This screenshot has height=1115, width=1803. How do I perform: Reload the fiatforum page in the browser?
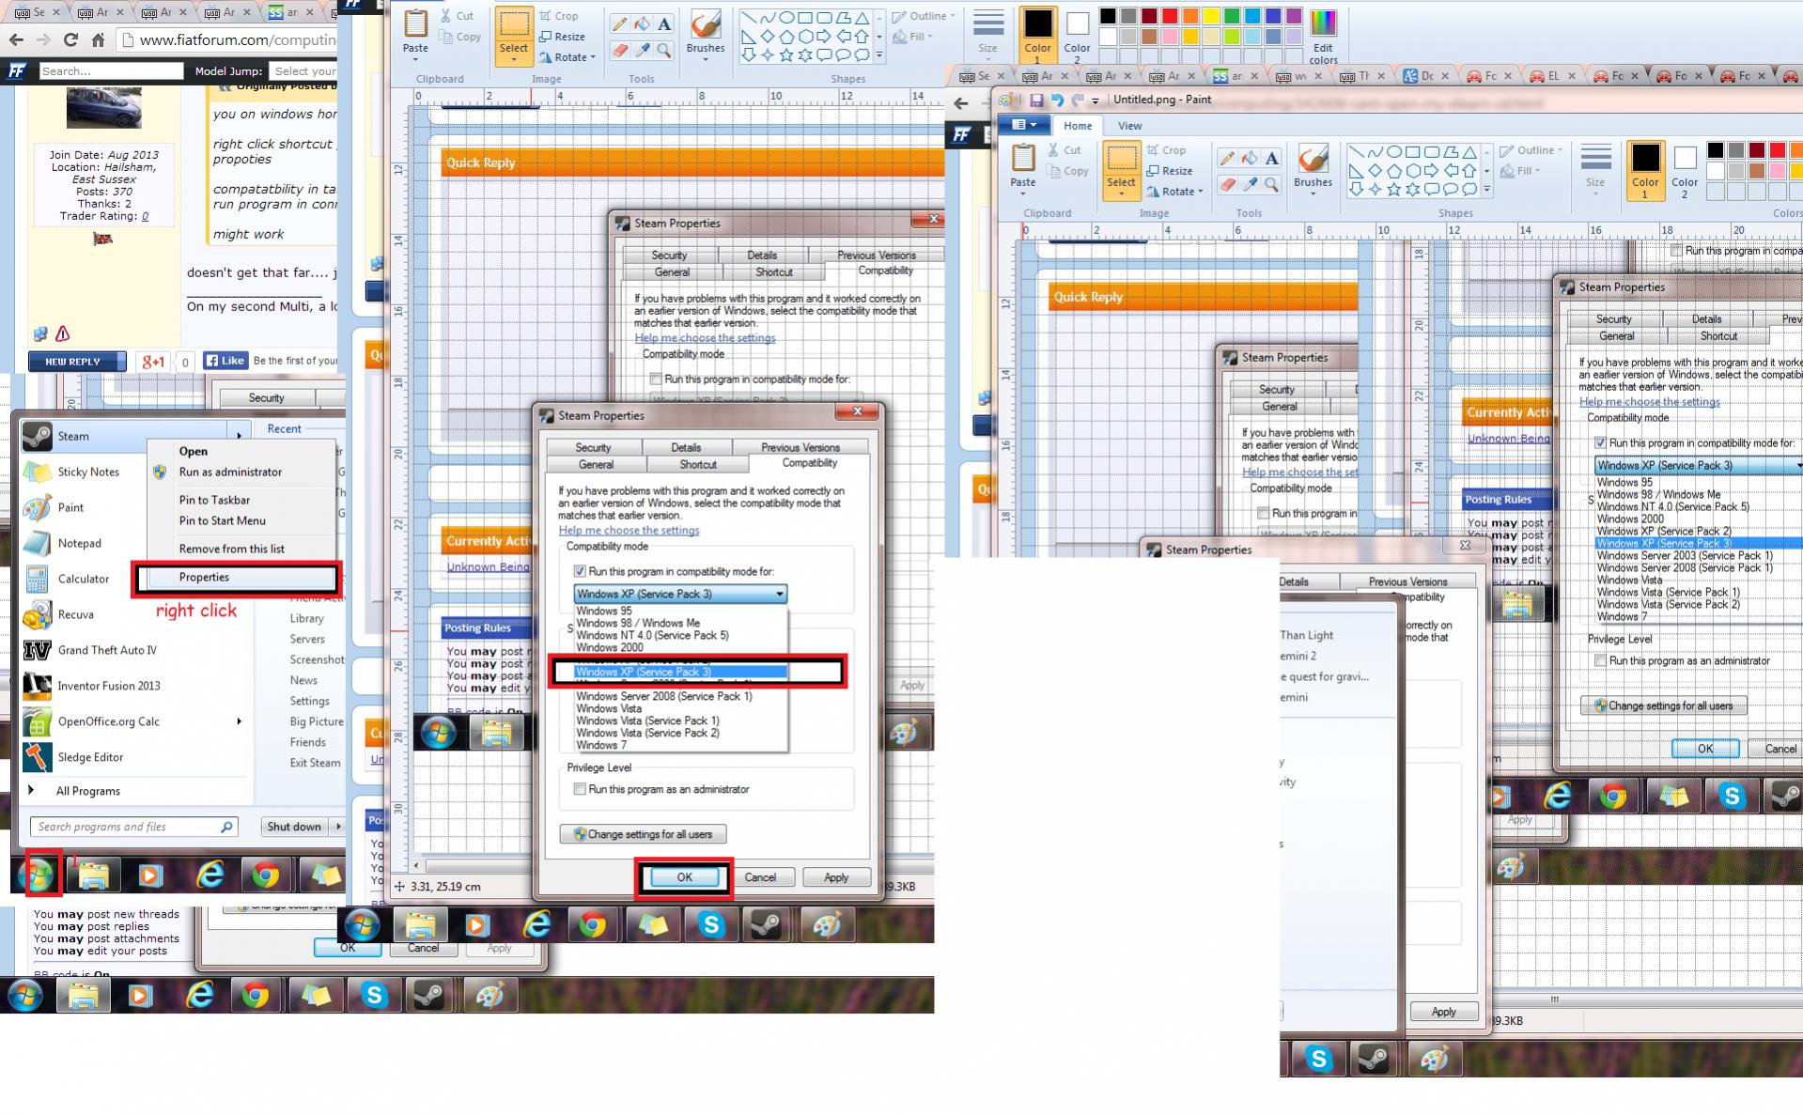coord(70,39)
